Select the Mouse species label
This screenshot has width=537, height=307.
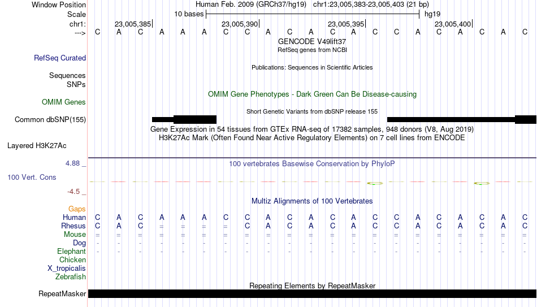[75, 235]
